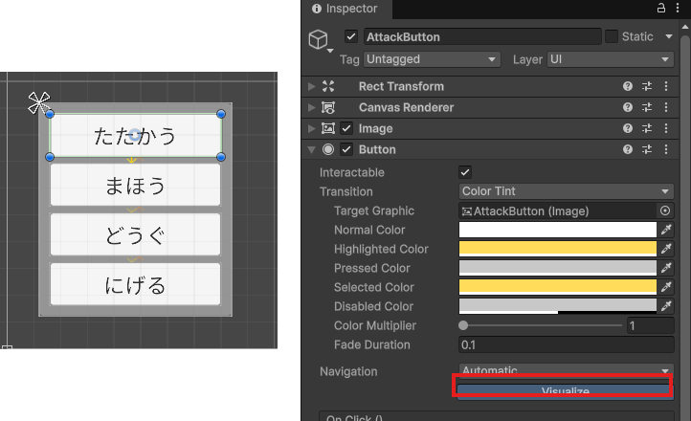
Task: Open Rect Transform help reference
Action: [x=628, y=86]
